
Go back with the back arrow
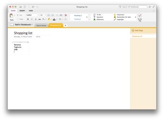(x=25, y=7)
